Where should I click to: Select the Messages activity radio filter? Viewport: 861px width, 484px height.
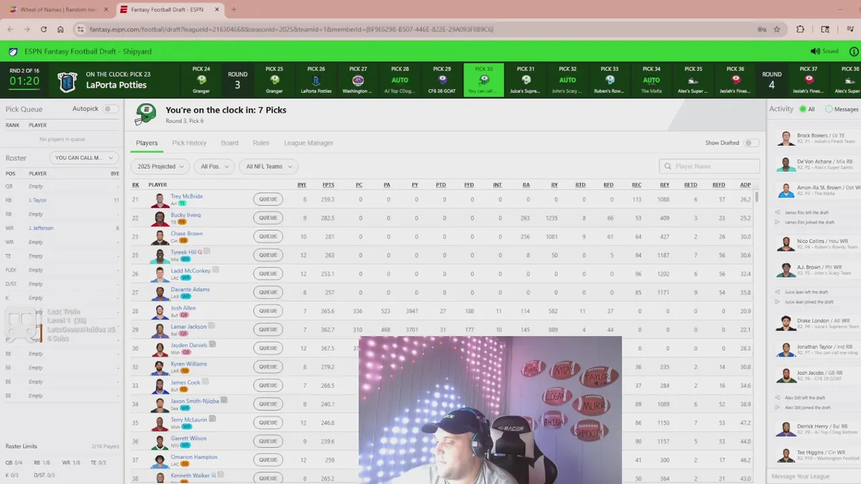point(829,109)
